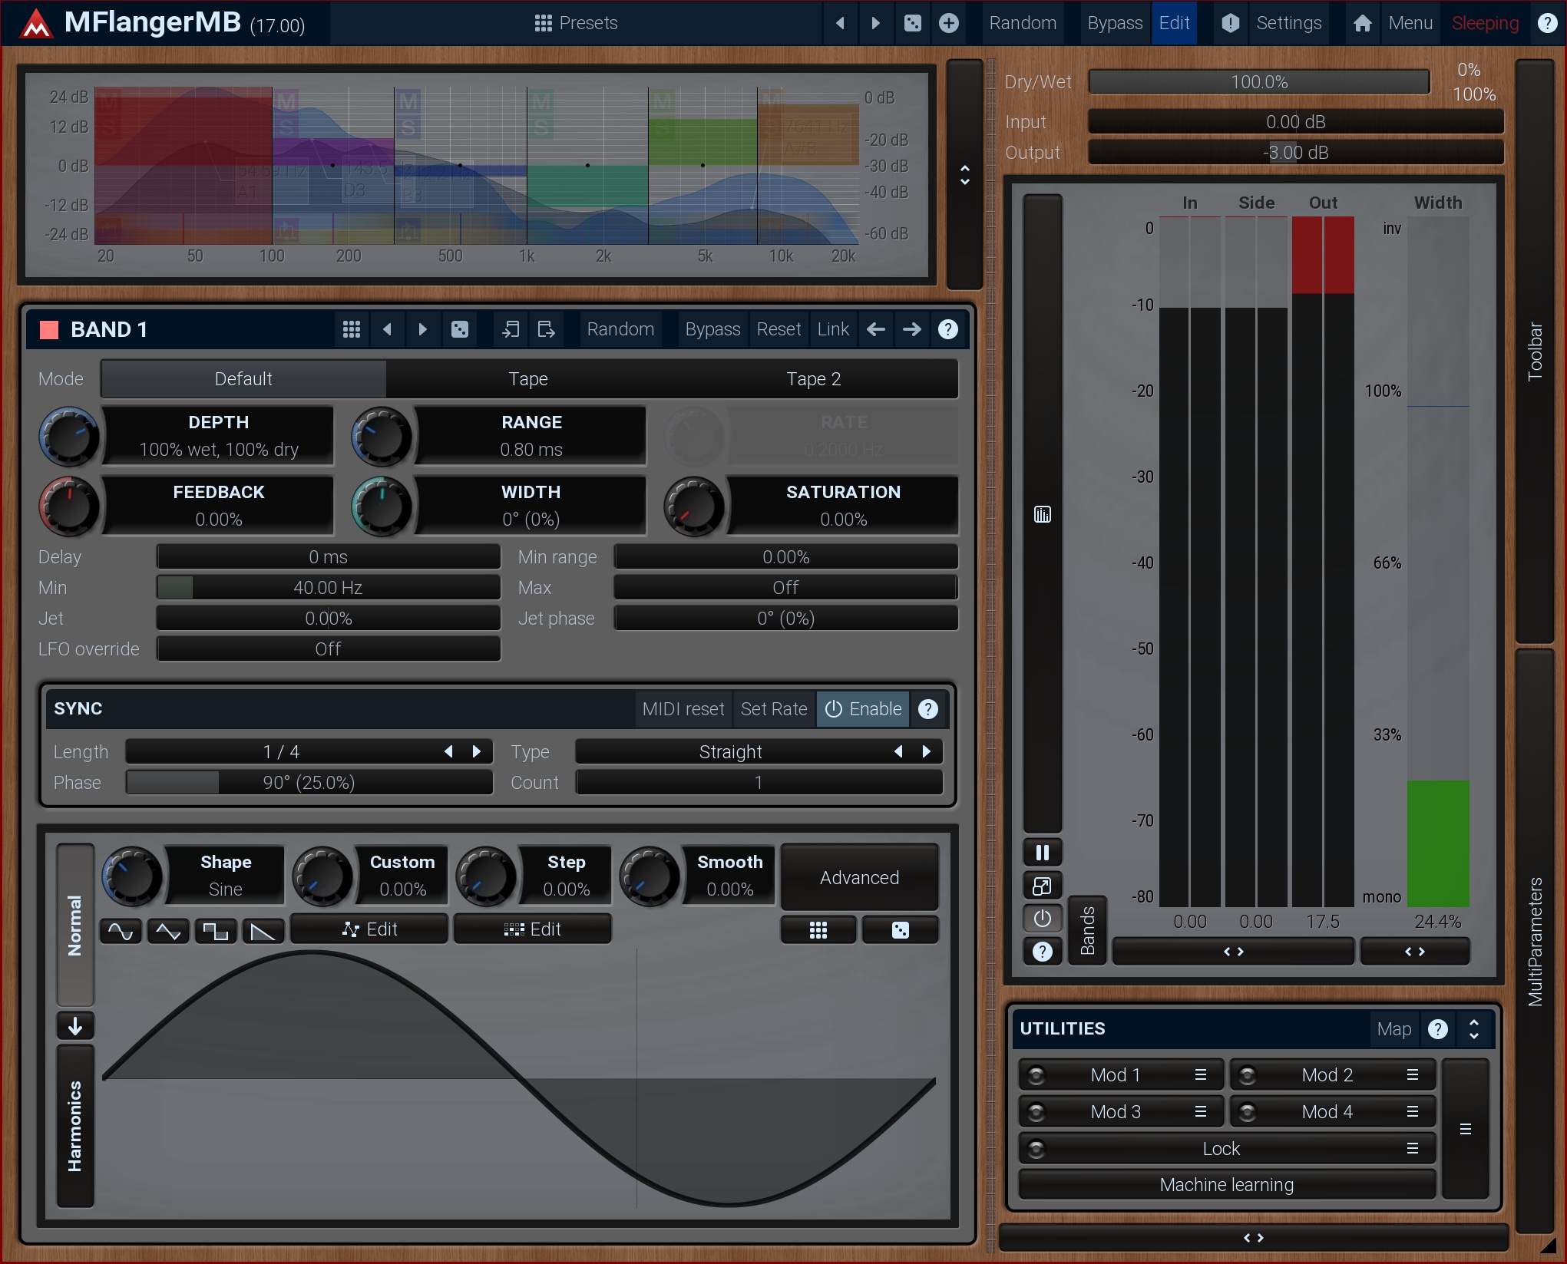The width and height of the screenshot is (1567, 1264).
Task: Select the sawtooth LFO shape icon
Action: click(x=263, y=931)
